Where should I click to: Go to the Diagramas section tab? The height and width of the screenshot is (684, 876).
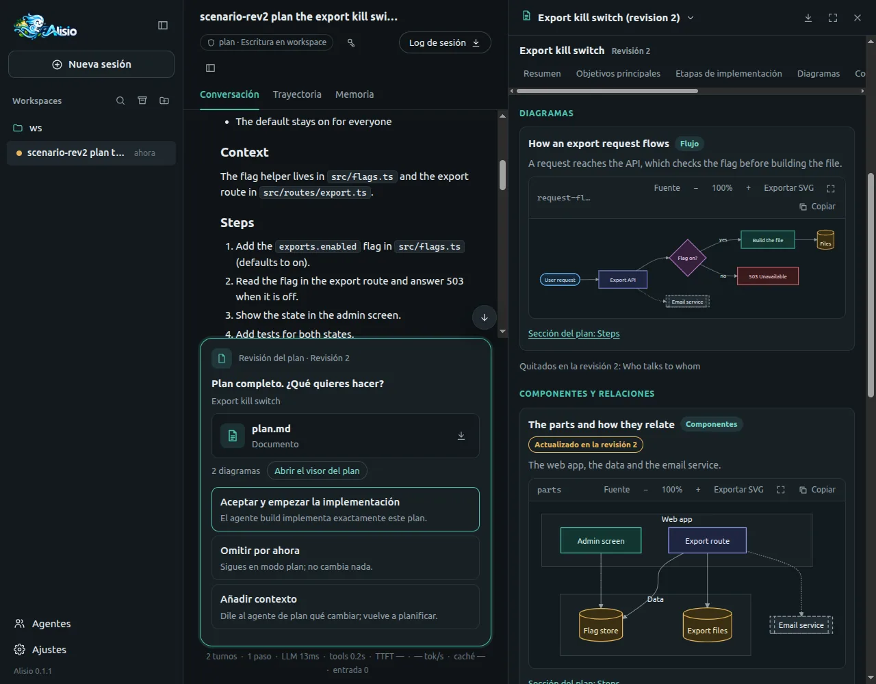point(819,73)
